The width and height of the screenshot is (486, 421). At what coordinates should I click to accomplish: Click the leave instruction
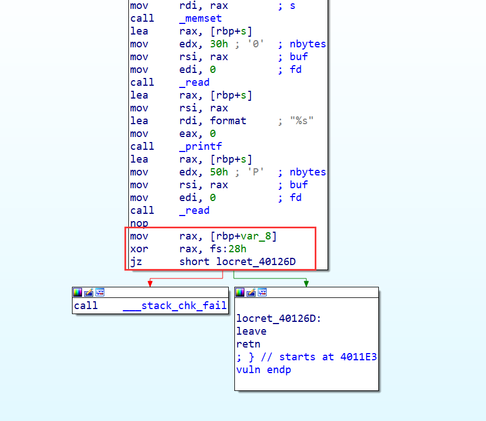(x=251, y=331)
